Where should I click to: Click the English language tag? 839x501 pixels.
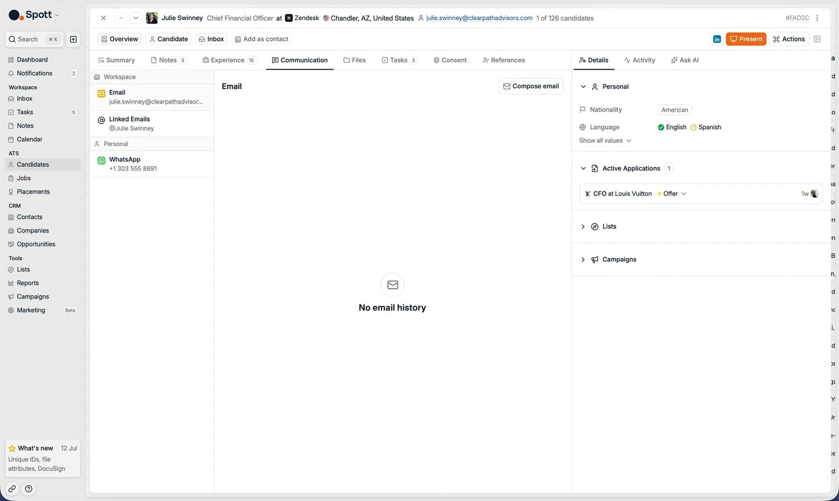coord(672,127)
